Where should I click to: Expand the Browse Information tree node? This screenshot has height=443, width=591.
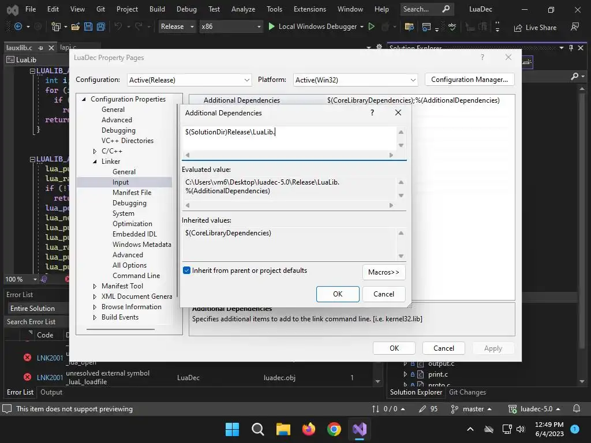(x=95, y=307)
